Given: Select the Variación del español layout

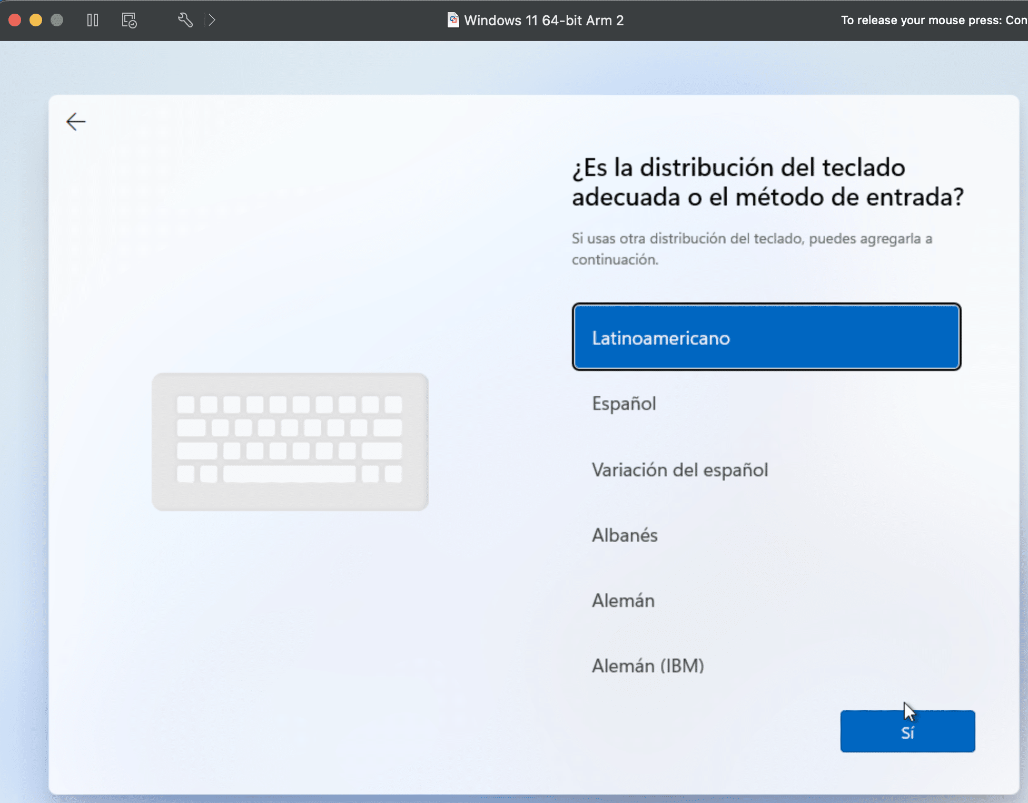Looking at the screenshot, I should coord(680,470).
